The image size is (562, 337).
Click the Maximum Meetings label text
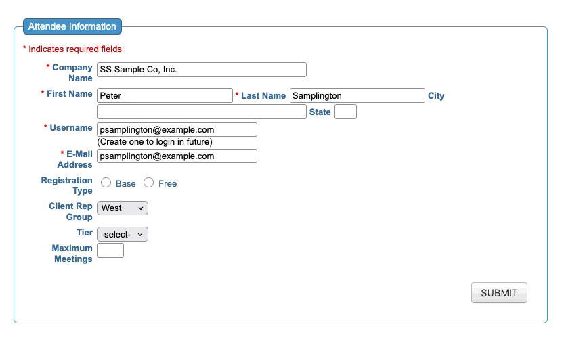point(72,253)
